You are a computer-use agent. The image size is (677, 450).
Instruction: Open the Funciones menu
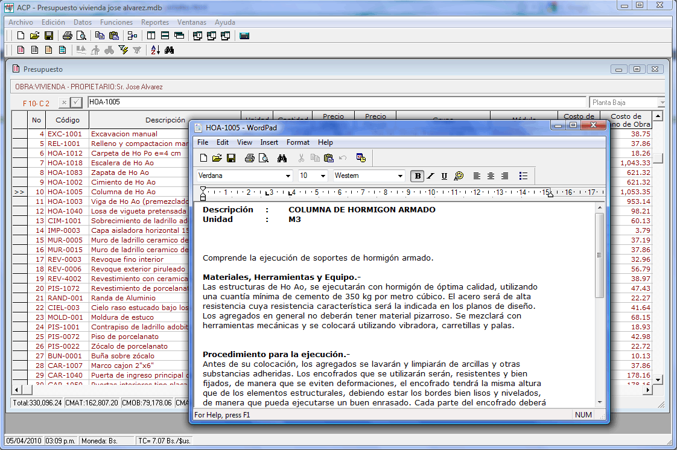(116, 22)
